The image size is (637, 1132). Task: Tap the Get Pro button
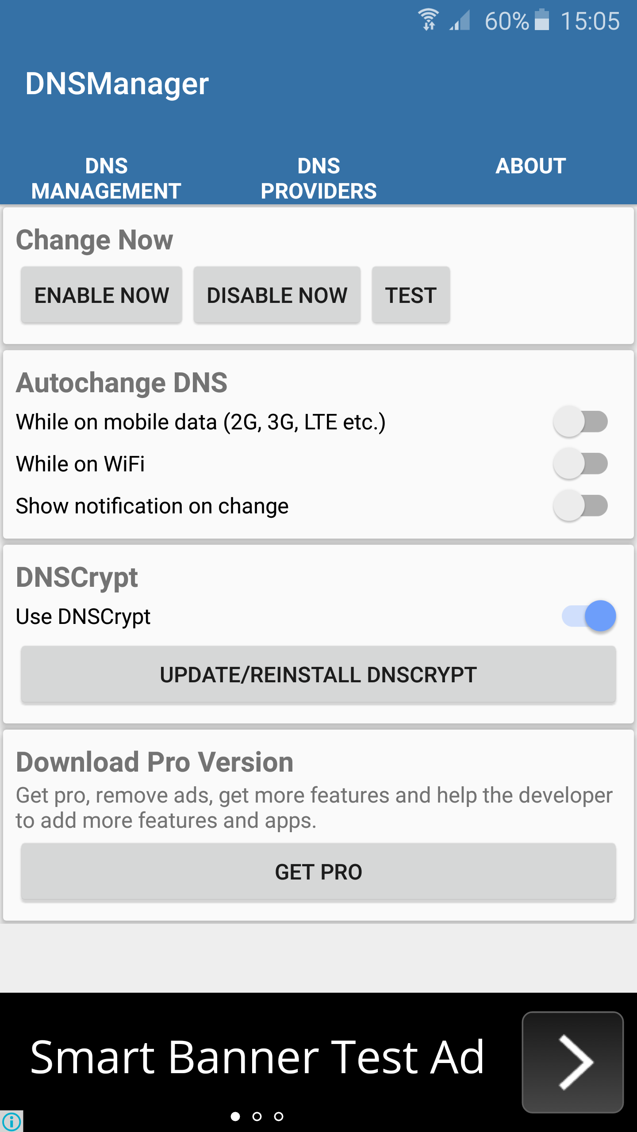(x=318, y=872)
